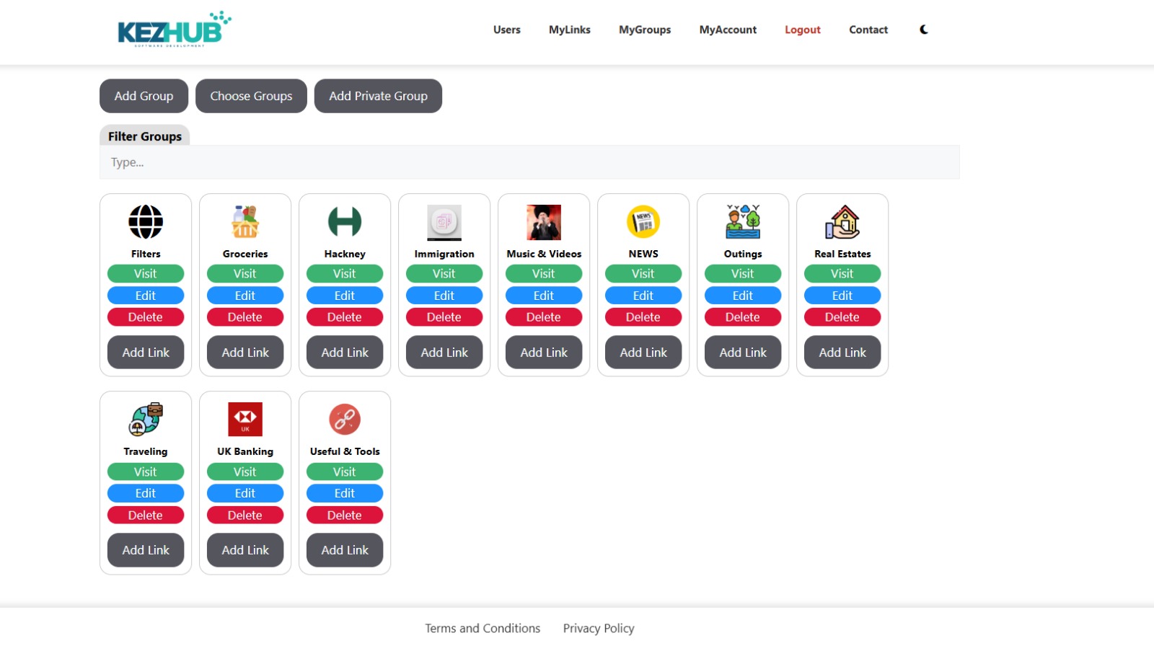Screen dimensions: 1154x646
Task: Click the Choose Groups button
Action: 251,96
